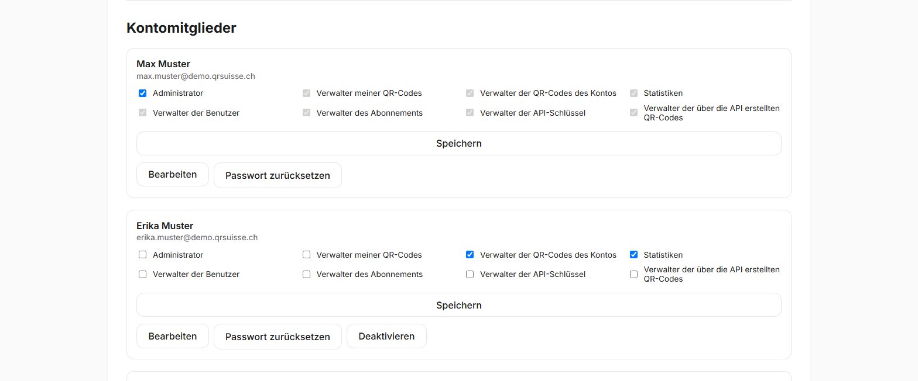The height and width of the screenshot is (381, 918).
Task: Check Erika Muster's Verwalter der Benutzer
Action: pyautogui.click(x=142, y=274)
